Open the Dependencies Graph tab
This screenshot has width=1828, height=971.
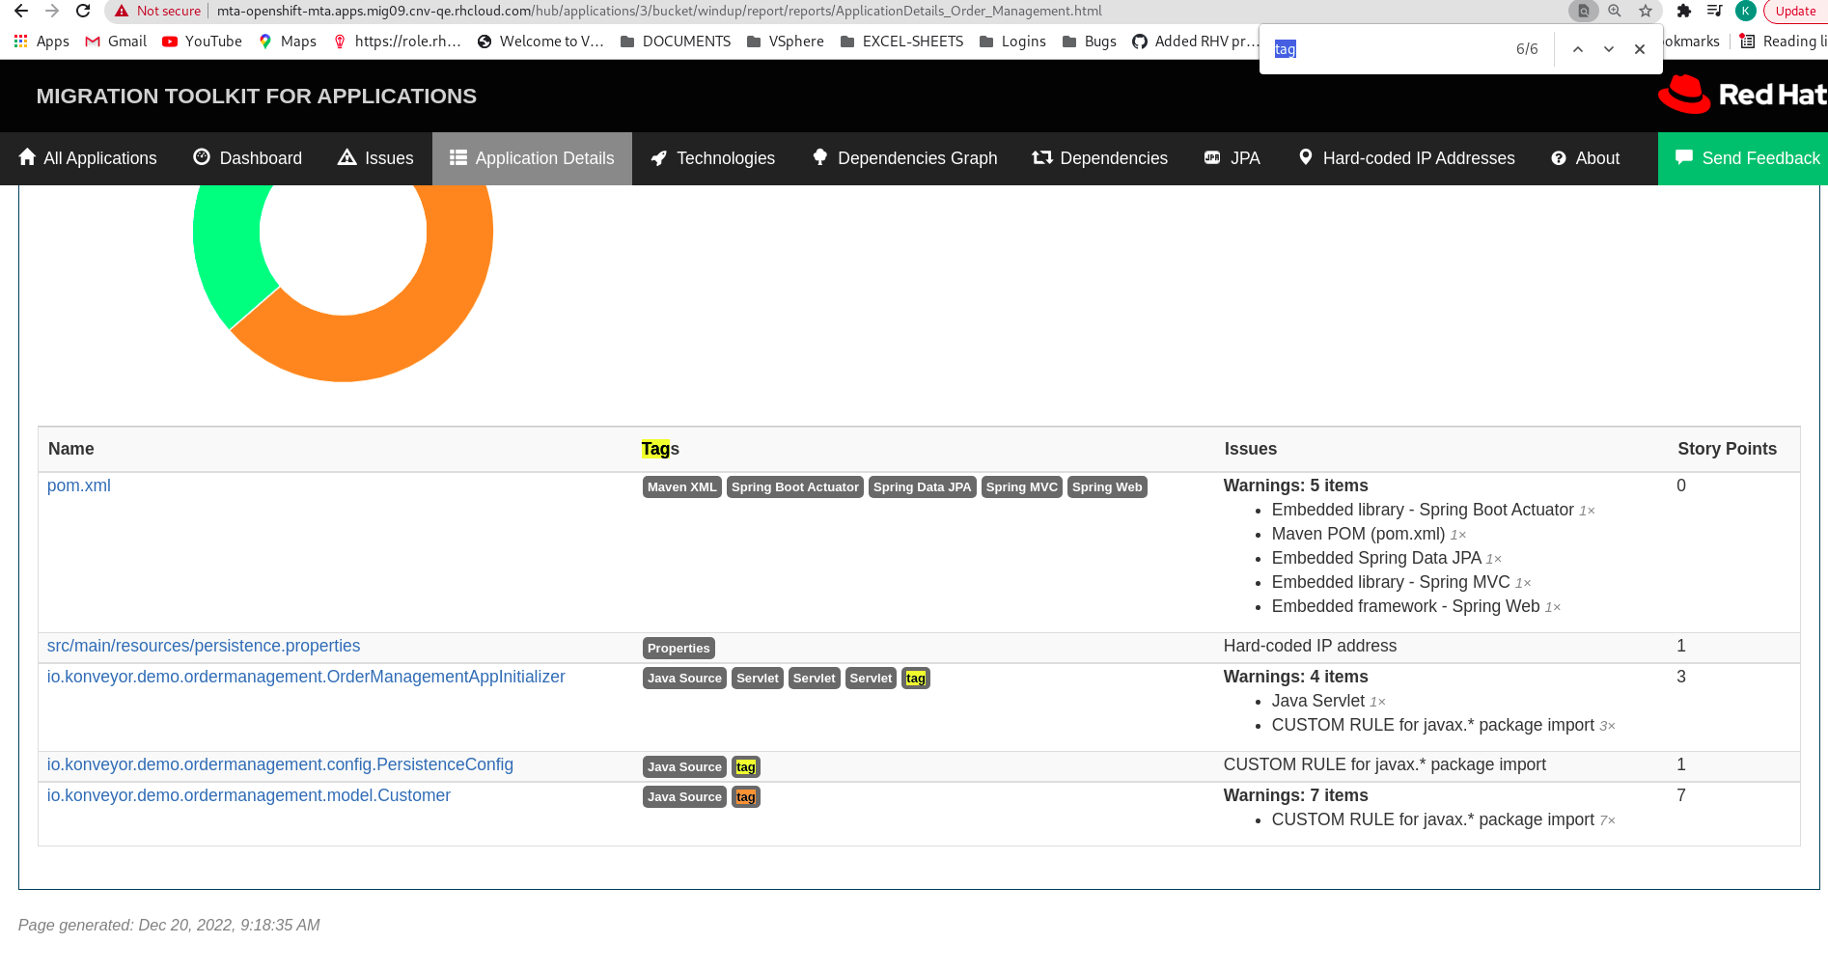(904, 158)
